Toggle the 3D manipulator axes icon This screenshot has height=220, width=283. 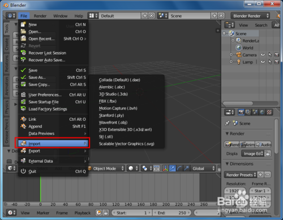click(165, 168)
